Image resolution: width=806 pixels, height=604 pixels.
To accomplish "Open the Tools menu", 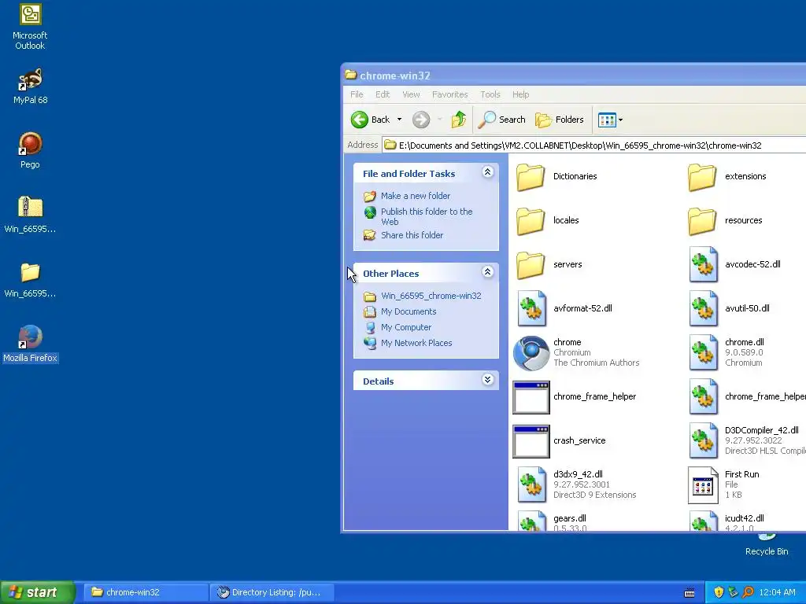I will pyautogui.click(x=490, y=94).
